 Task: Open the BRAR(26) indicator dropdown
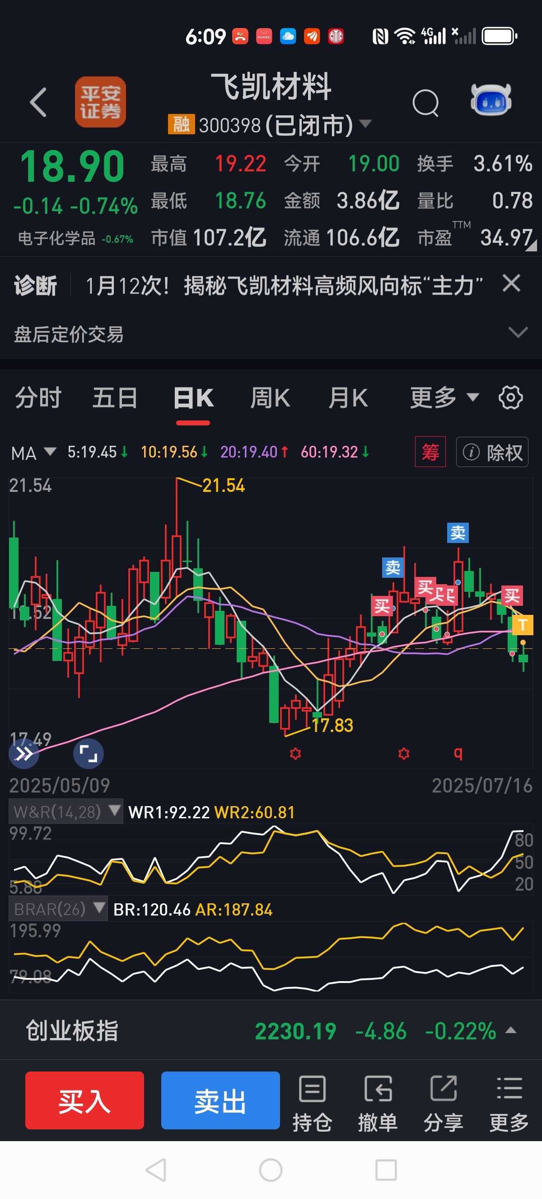[x=58, y=909]
